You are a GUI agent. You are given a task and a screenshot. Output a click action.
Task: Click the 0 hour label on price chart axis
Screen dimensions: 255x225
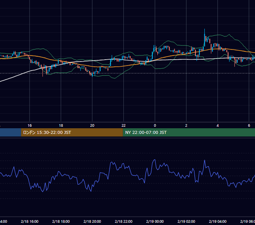(x=155, y=126)
